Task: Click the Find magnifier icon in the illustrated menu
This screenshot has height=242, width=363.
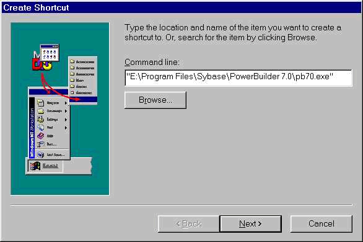Action: click(40, 127)
